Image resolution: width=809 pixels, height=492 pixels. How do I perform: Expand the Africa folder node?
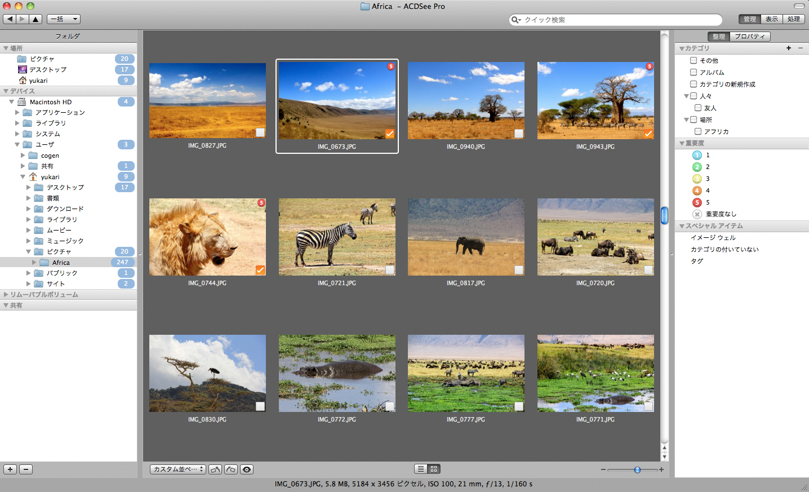(34, 263)
